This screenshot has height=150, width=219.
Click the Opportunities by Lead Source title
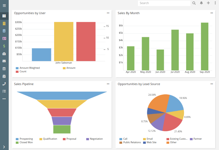[x=139, y=84]
